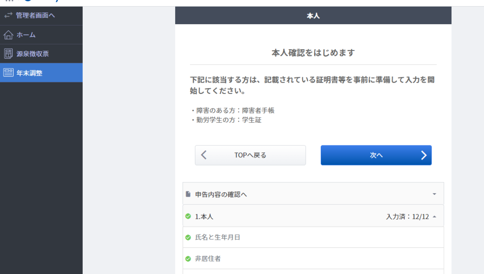Click the blue 次へ button
Image resolution: width=484 pixels, height=274 pixels.
pyautogui.click(x=376, y=155)
